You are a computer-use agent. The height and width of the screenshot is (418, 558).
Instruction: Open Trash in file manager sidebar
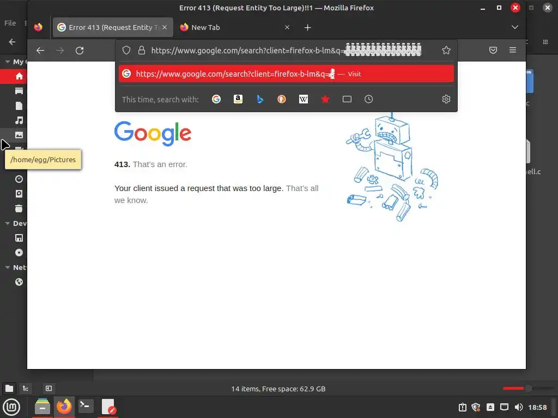click(19, 208)
